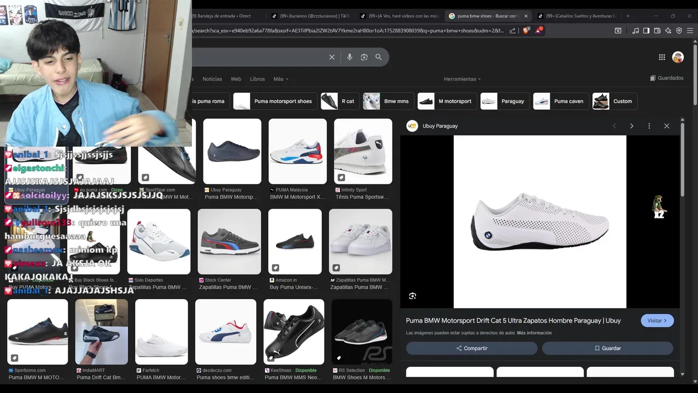698x393 pixels.
Task: Close the Ubuy Paraguay image preview panel
Action: point(666,126)
